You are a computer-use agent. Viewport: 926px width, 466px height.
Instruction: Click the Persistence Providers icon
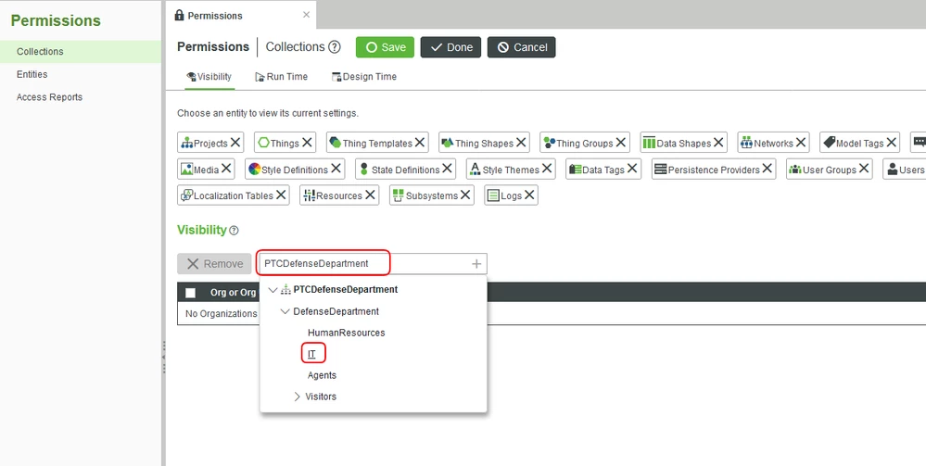661,170
